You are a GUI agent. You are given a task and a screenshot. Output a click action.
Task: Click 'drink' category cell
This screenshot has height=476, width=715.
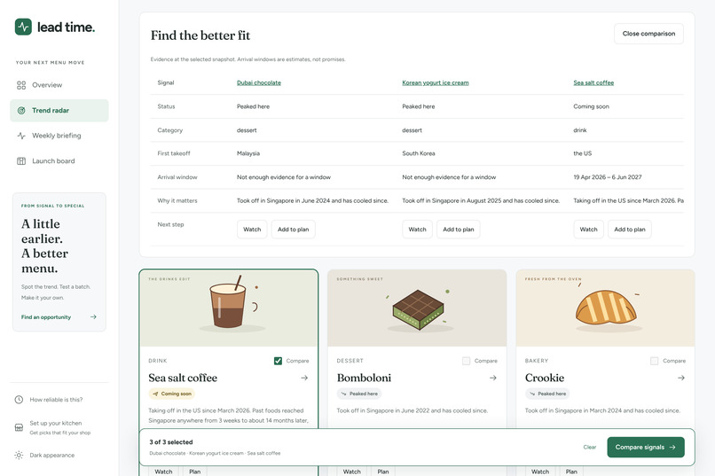click(580, 130)
